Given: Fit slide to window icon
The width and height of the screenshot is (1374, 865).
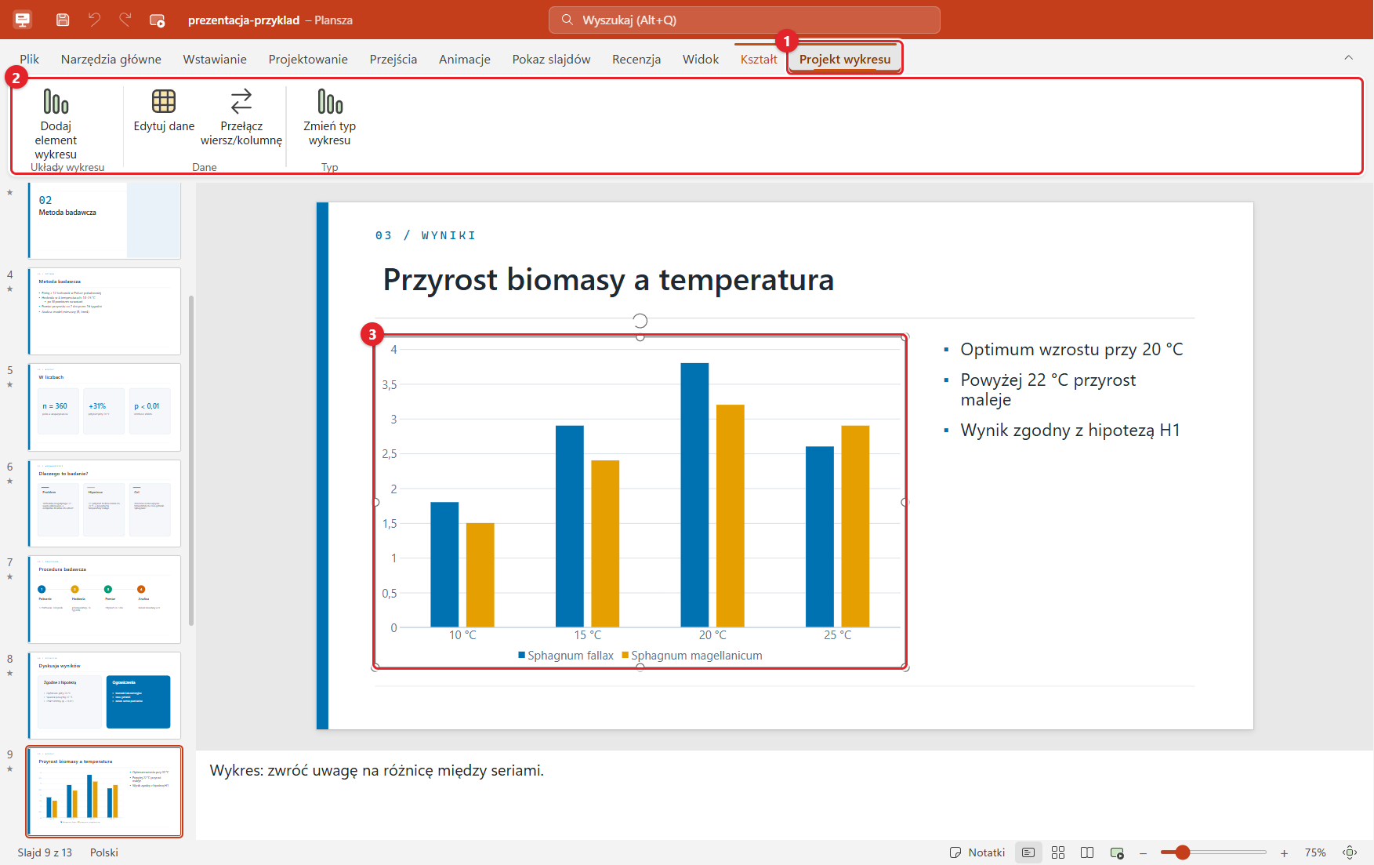Looking at the screenshot, I should point(1350,852).
